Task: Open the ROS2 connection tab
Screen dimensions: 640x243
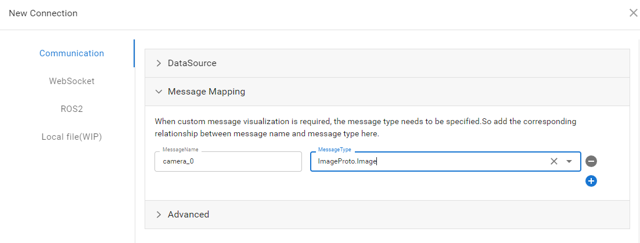Action: tap(71, 109)
